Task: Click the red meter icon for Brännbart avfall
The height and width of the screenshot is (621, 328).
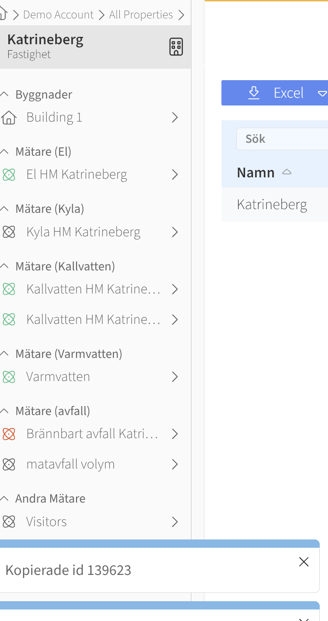Action: (x=9, y=434)
